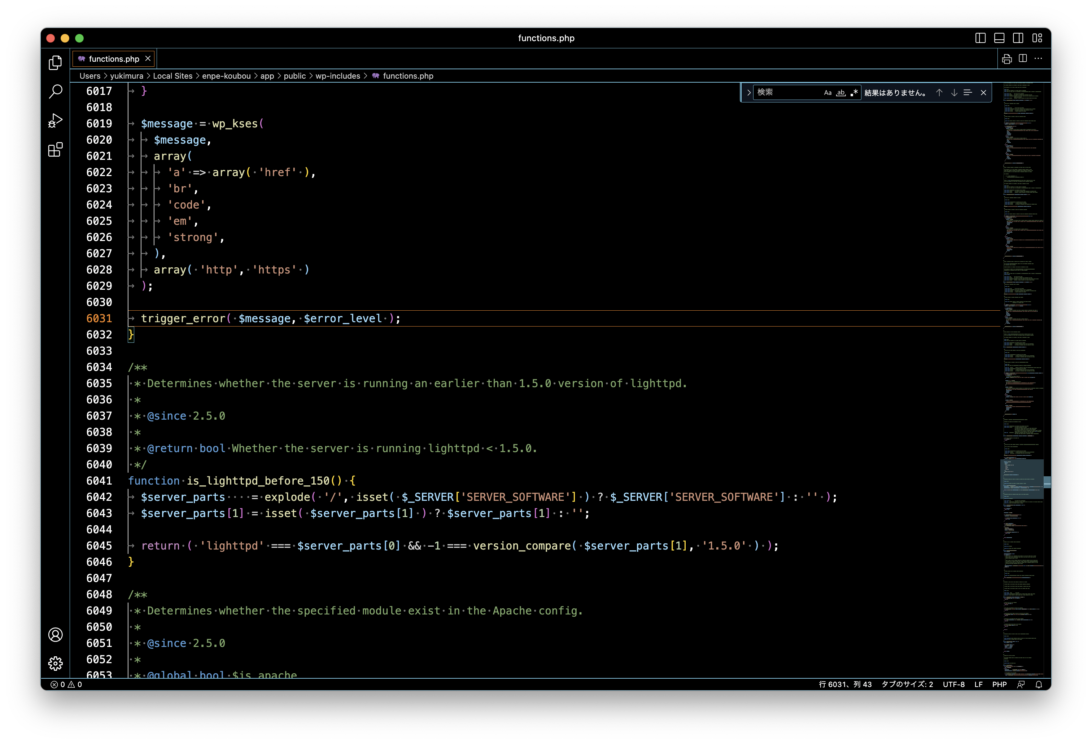1092x744 pixels.
Task: Click the minimap viewport slider
Action: pos(1022,479)
